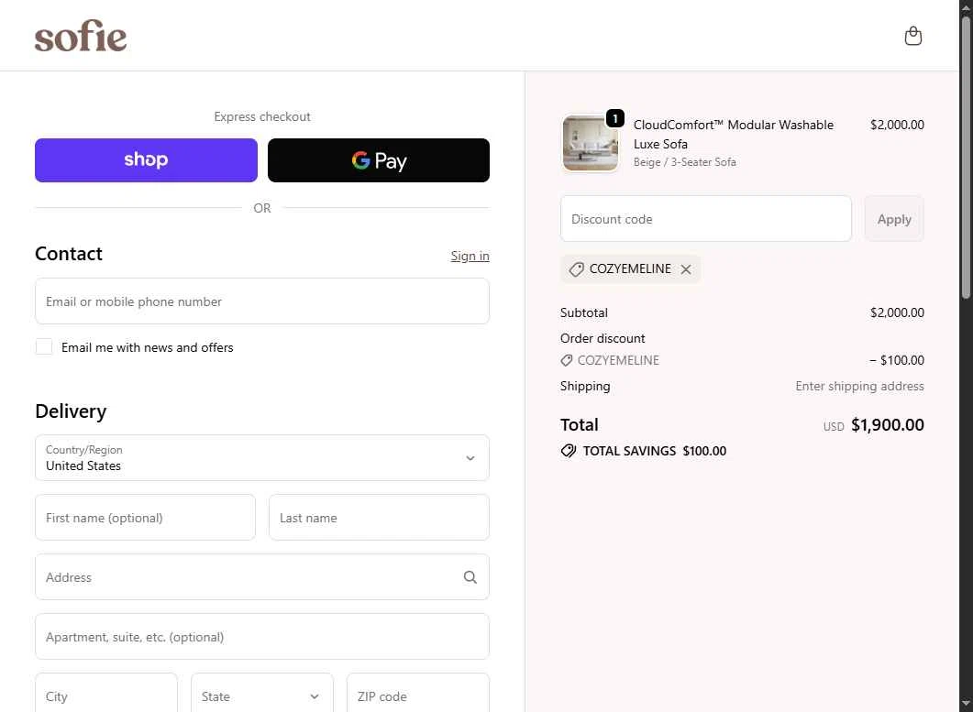Click the TOTAL SAVINGS tag icon
The image size is (973, 712).
[x=569, y=451]
